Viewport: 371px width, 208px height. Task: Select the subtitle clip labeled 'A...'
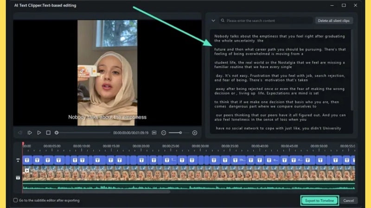pos(297,160)
